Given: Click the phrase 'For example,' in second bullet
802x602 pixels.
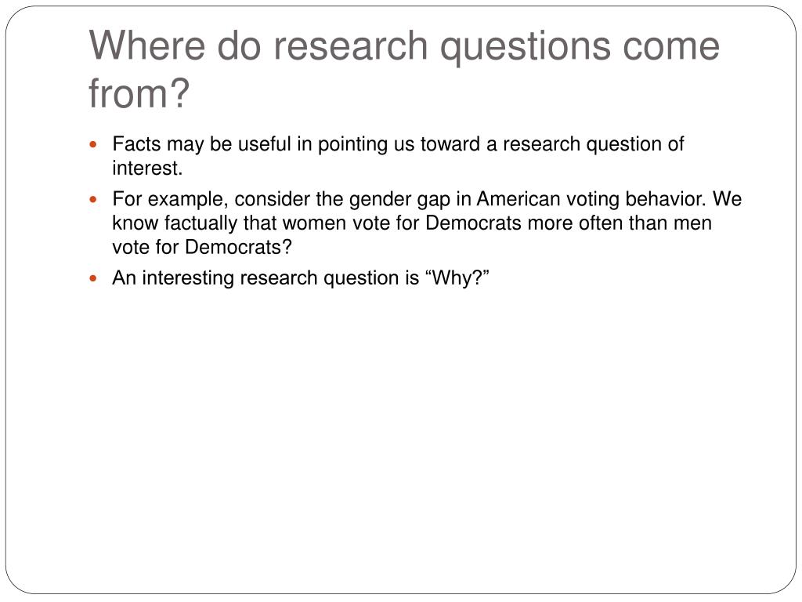Looking at the screenshot, I should (x=170, y=199).
